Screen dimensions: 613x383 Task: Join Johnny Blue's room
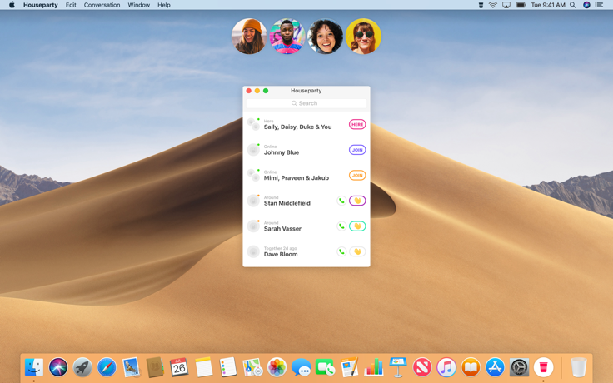[x=357, y=150]
